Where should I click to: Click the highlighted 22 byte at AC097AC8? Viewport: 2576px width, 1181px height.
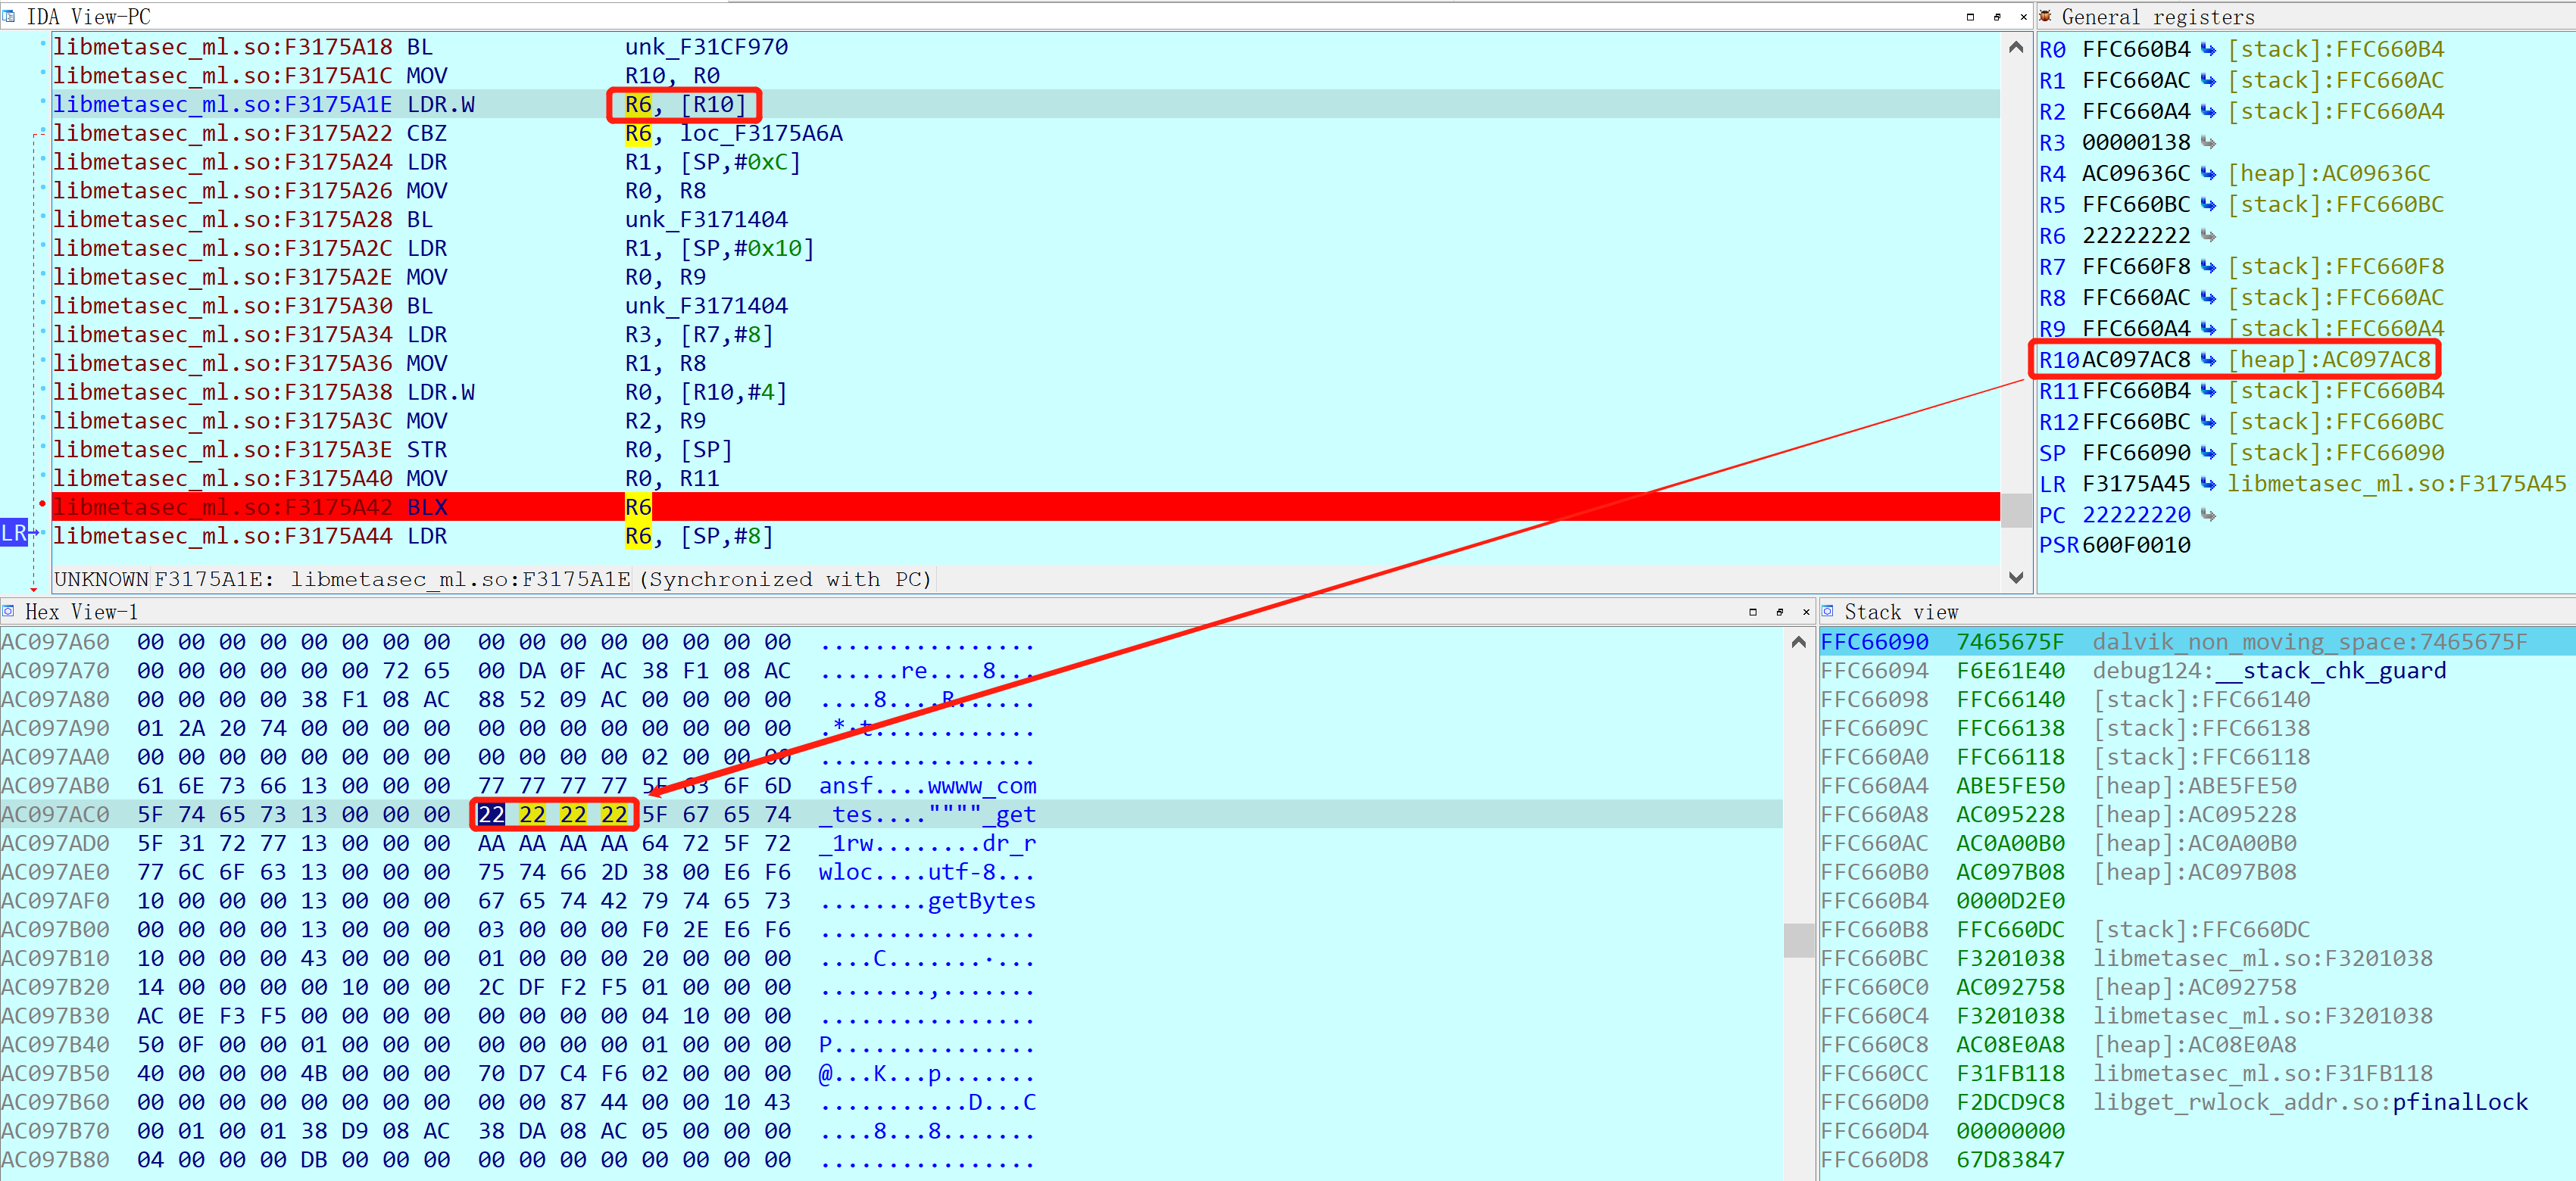[491, 815]
